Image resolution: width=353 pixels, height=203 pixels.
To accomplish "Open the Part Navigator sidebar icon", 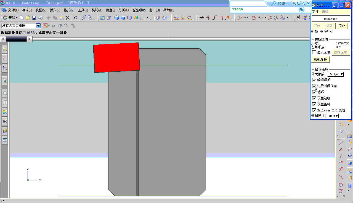I will tap(5, 58).
